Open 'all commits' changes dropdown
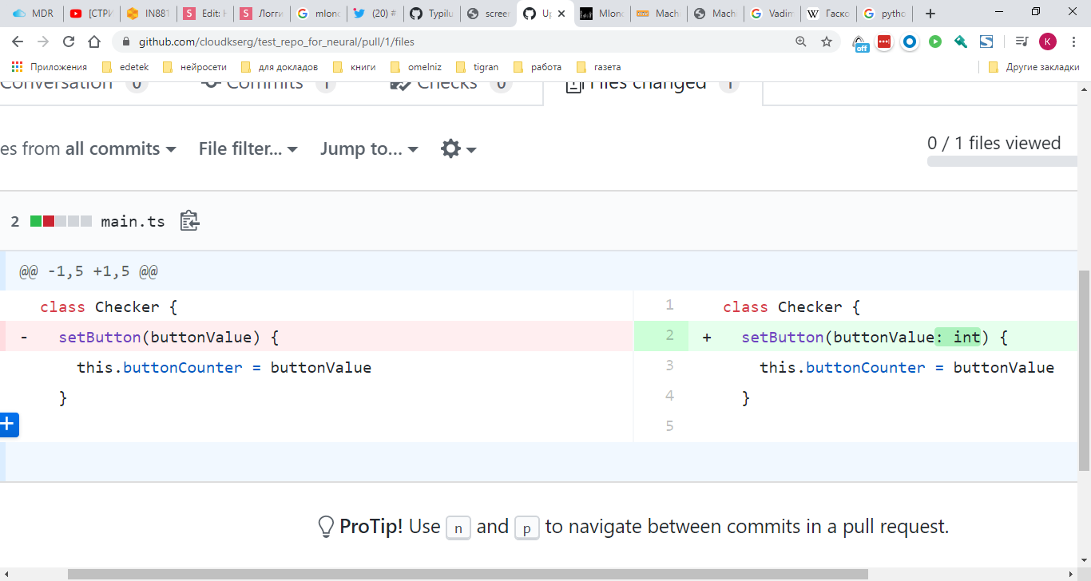This screenshot has width=1091, height=581. [x=121, y=148]
